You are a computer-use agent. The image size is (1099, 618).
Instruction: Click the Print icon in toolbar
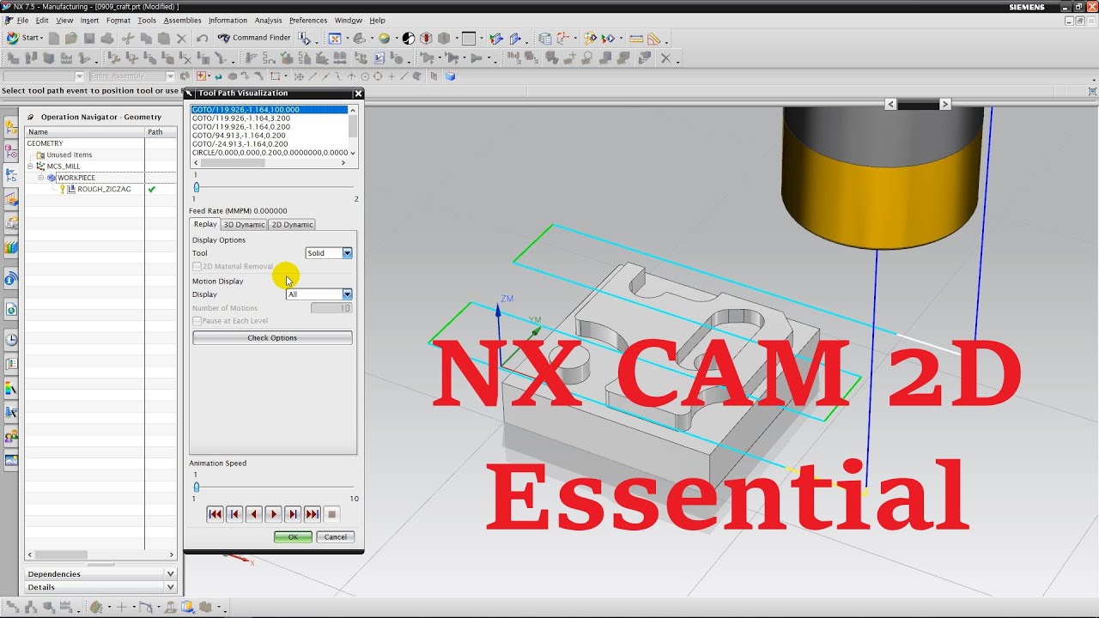point(107,38)
